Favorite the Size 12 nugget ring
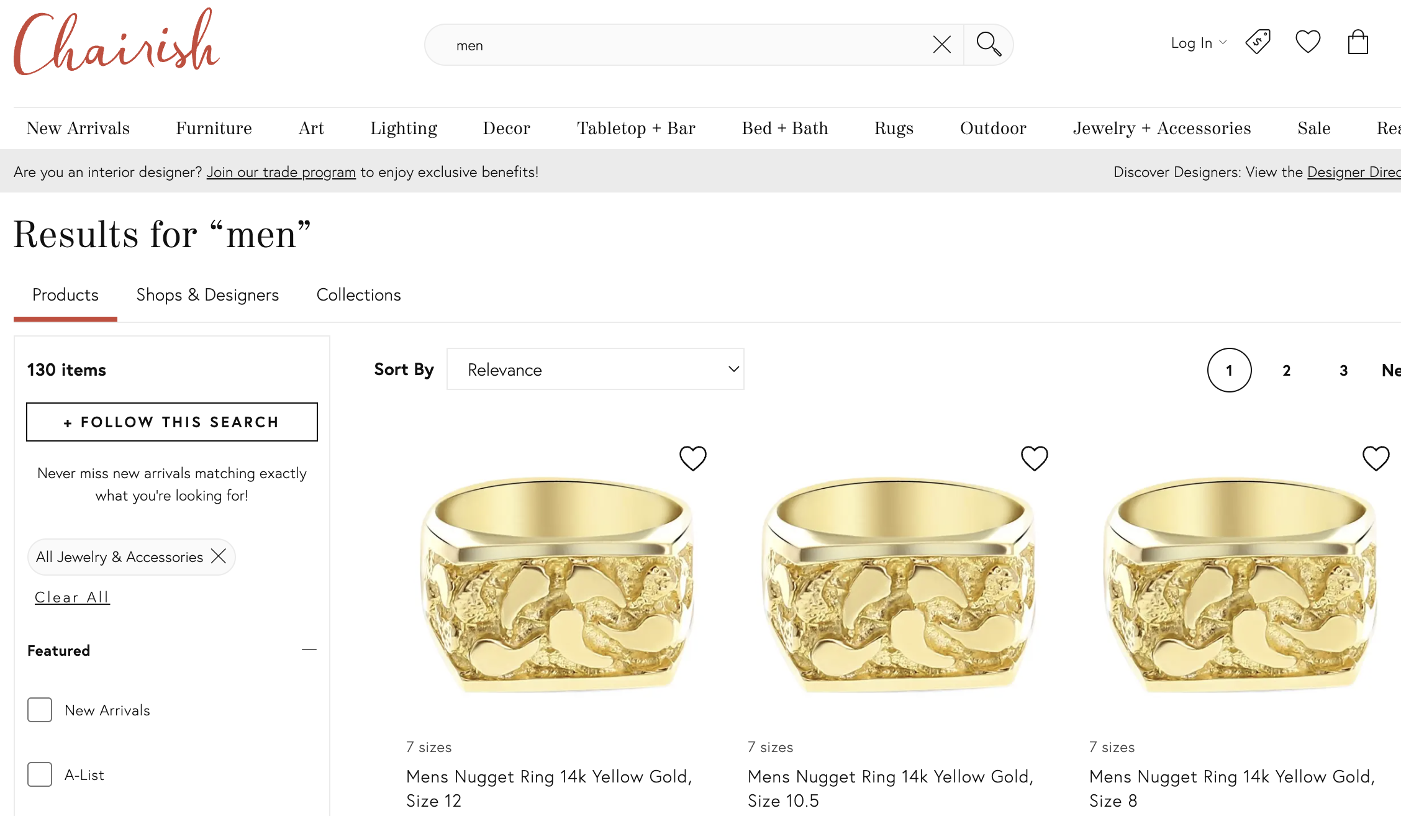Screen dimensions: 1401x816 pyautogui.click(x=692, y=458)
